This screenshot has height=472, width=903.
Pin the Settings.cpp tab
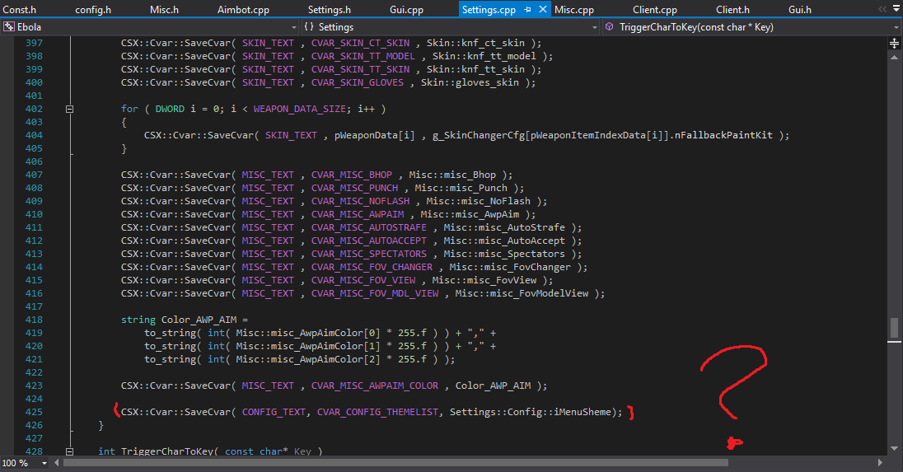tap(528, 10)
